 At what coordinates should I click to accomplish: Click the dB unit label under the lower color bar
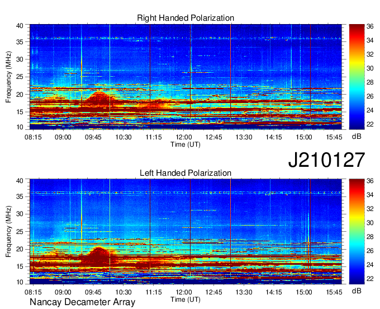357,291
